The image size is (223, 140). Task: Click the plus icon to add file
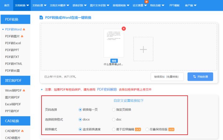click(143, 49)
